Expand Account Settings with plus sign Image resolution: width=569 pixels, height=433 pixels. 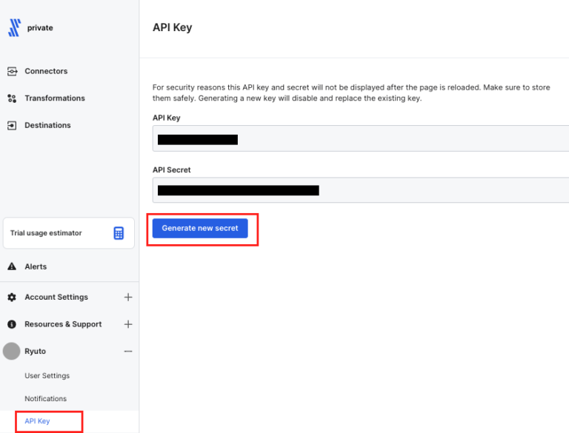tap(128, 297)
